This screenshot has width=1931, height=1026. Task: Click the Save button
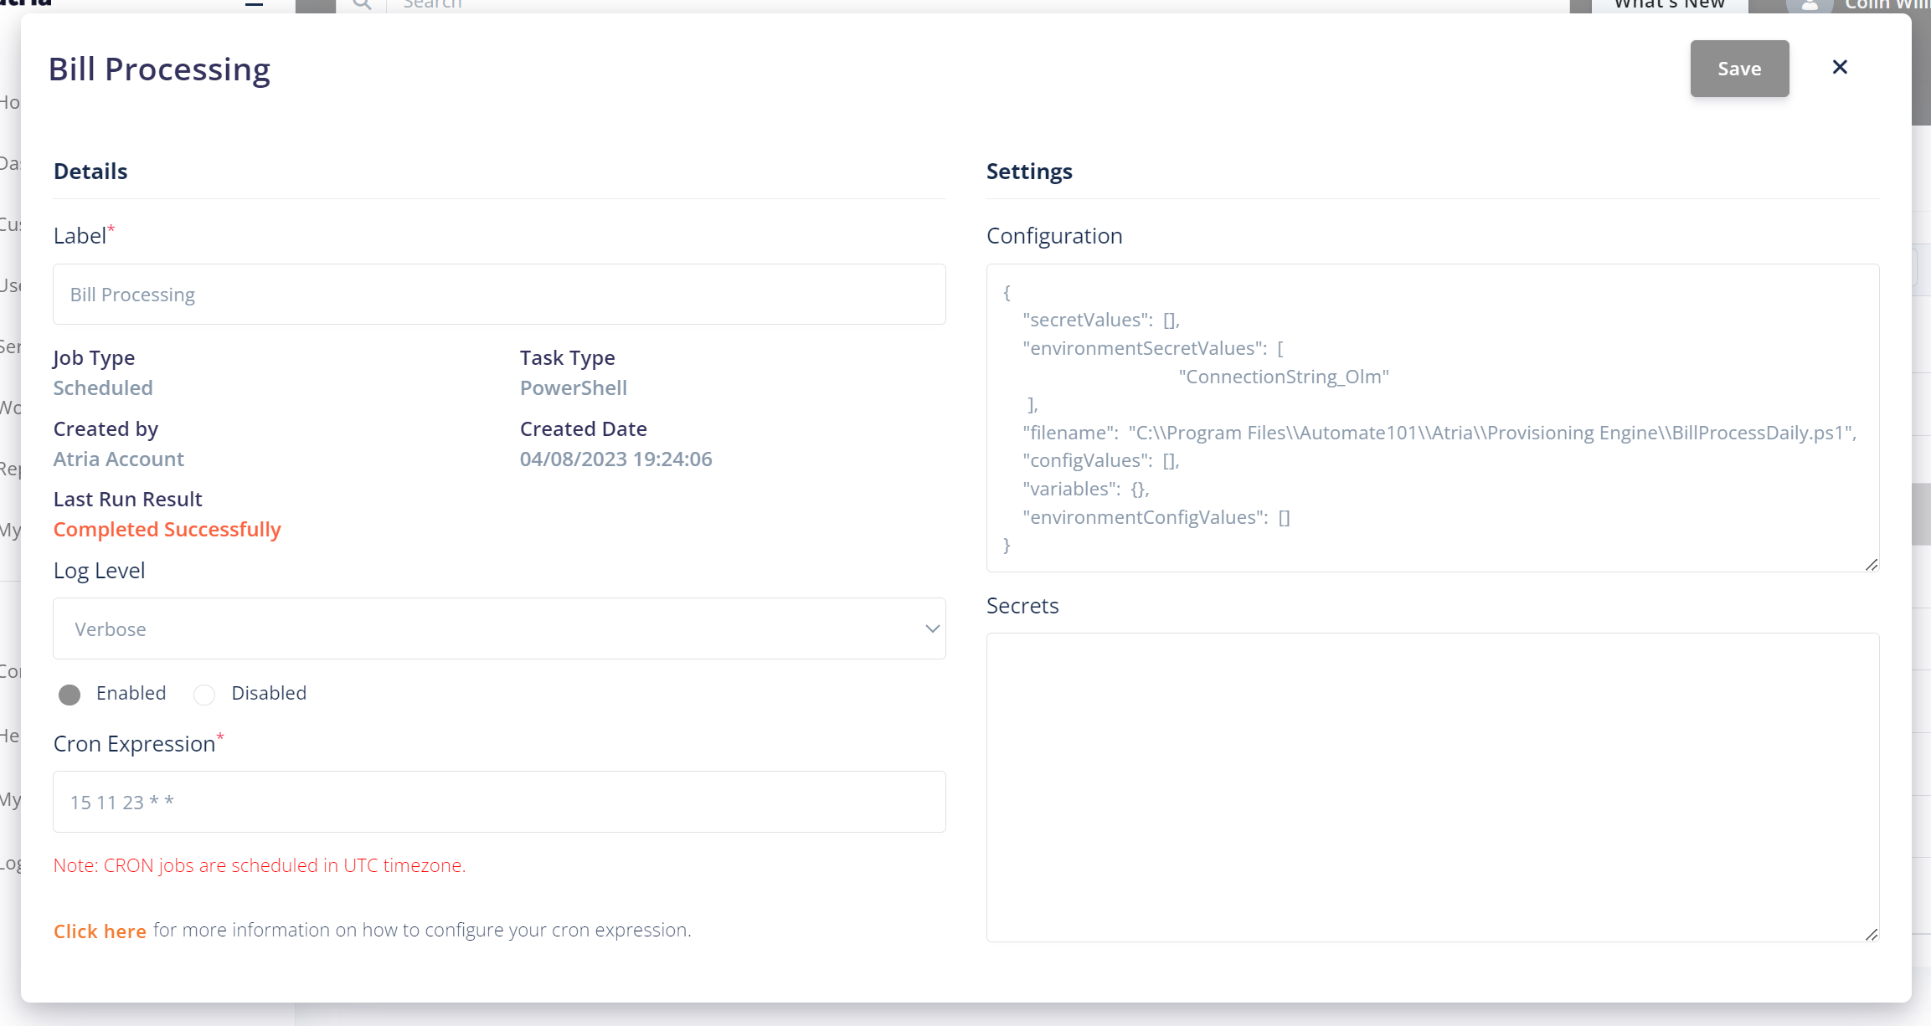click(x=1738, y=69)
